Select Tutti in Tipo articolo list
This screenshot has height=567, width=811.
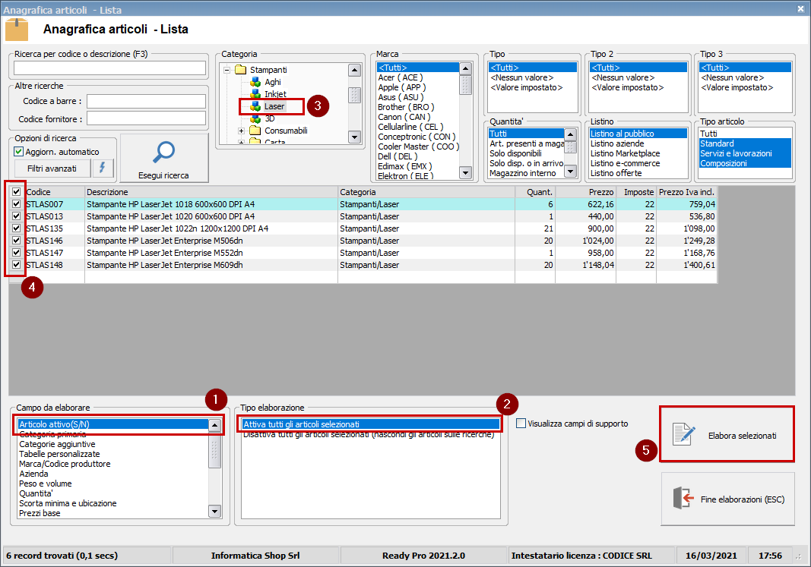(x=745, y=134)
